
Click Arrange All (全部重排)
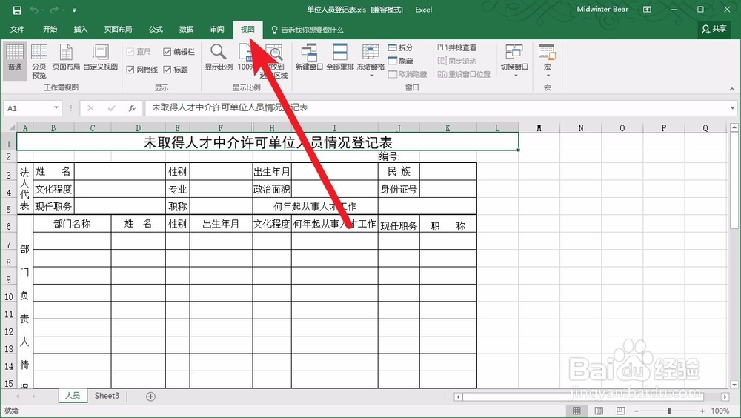(x=340, y=58)
